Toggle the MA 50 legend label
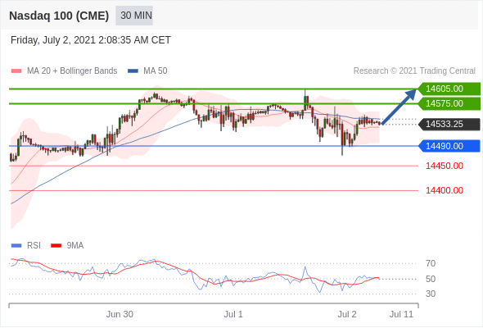The height and width of the screenshot is (328, 483). pyautogui.click(x=156, y=71)
